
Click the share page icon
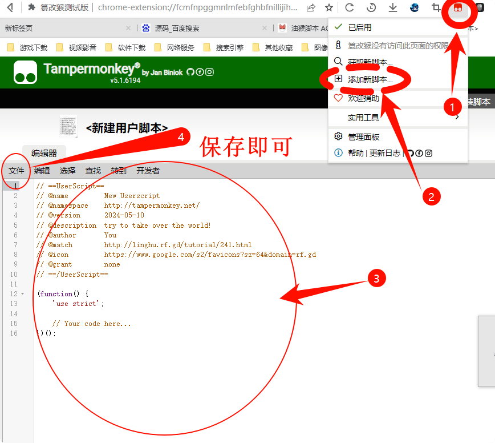point(311,7)
